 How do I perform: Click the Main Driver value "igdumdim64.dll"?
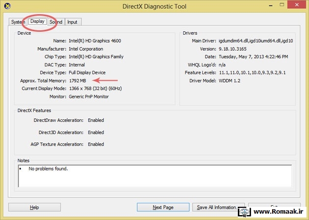(233, 41)
